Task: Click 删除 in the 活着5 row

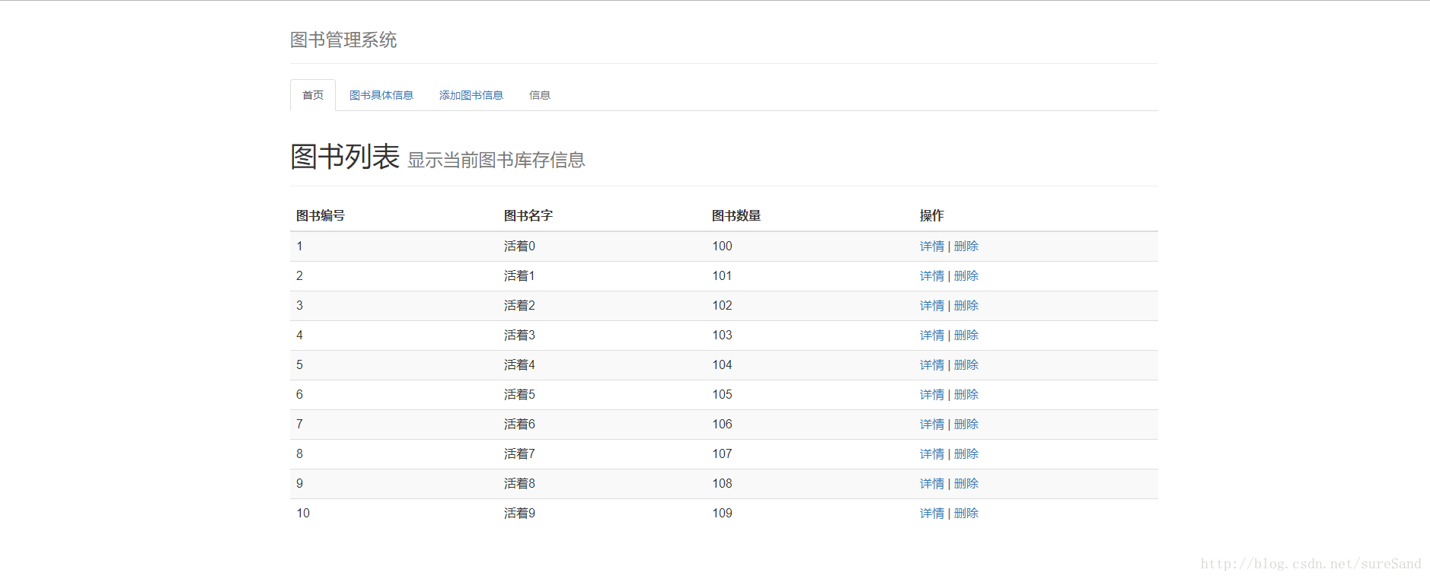Action: 966,395
